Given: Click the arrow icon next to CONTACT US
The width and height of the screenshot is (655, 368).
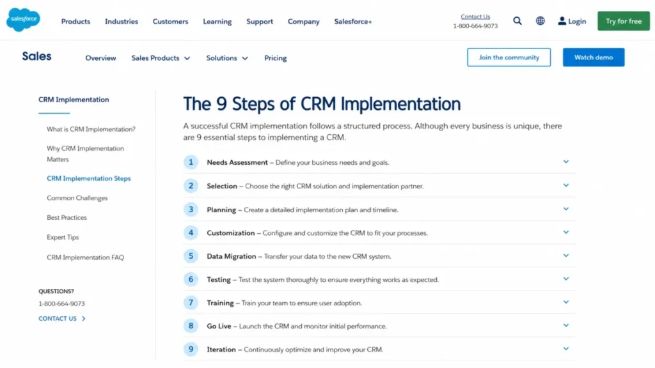Looking at the screenshot, I should pyautogui.click(x=84, y=319).
